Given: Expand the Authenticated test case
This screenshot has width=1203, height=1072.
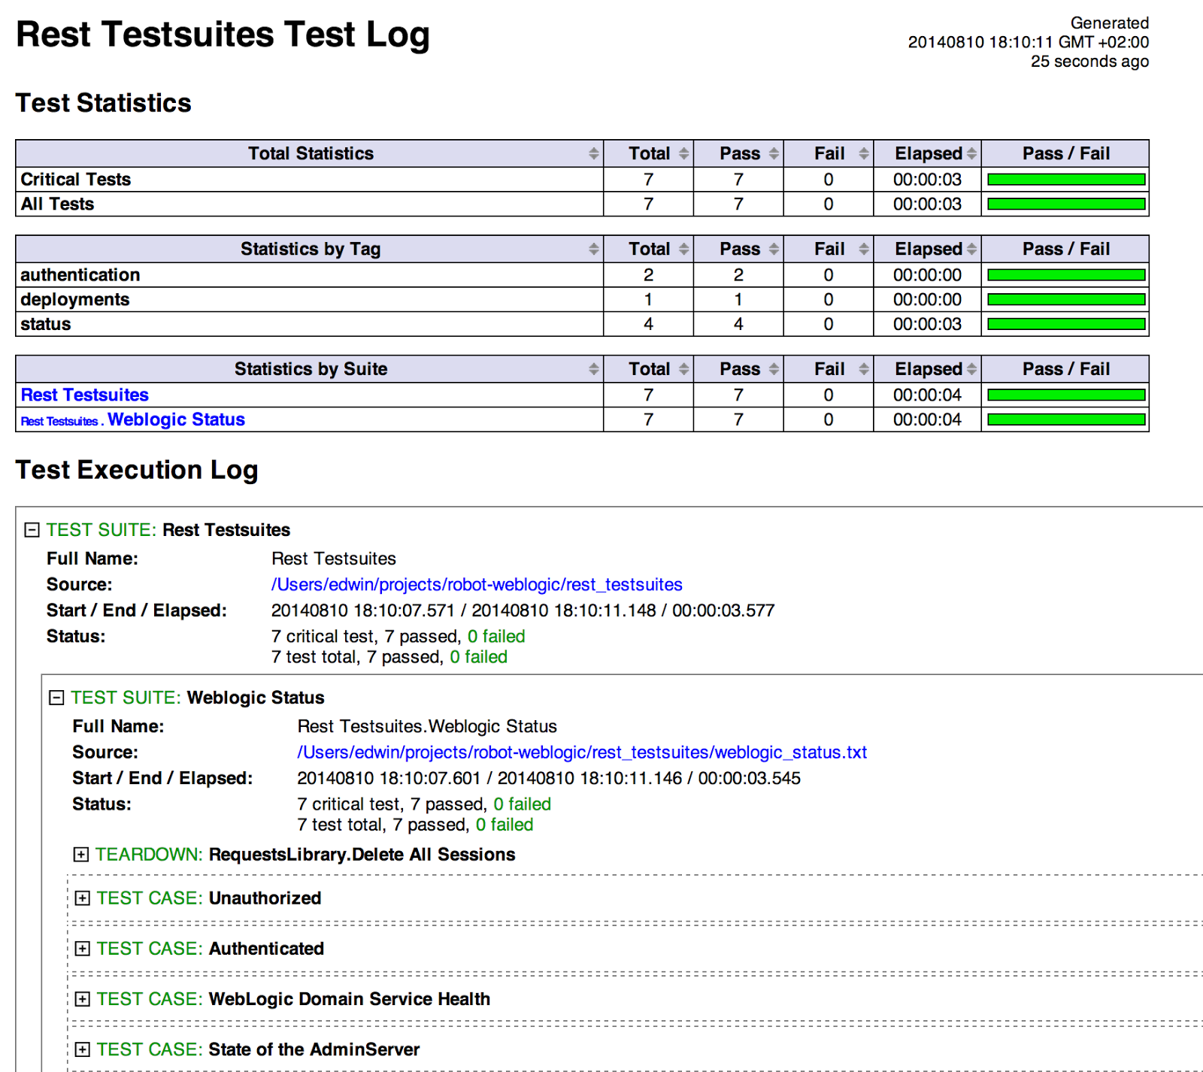Looking at the screenshot, I should 83,949.
